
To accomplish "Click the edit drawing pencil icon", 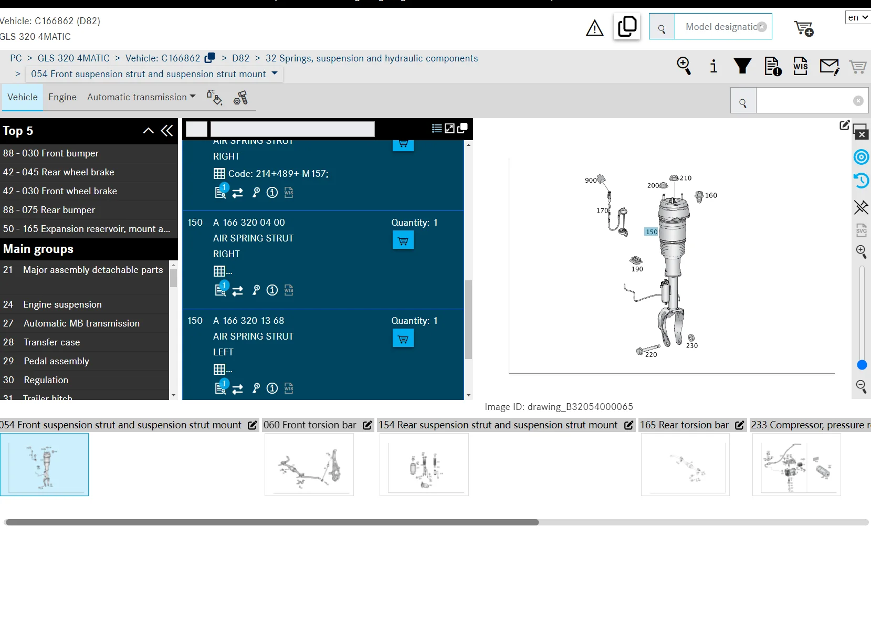I will click(844, 125).
